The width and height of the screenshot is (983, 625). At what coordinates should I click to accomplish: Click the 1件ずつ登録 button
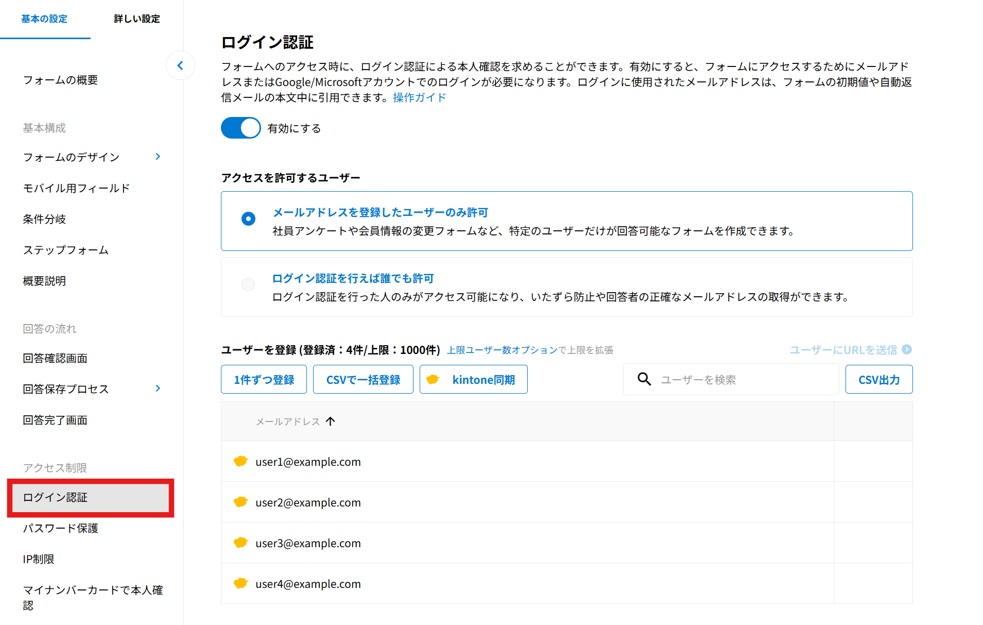(264, 380)
